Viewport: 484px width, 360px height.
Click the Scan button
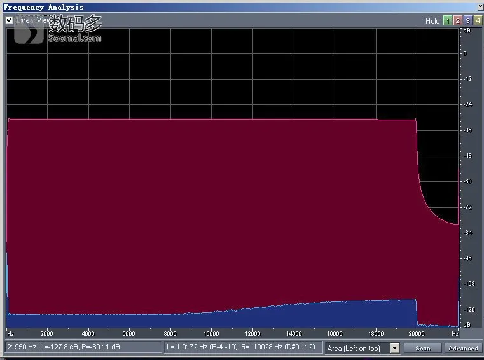point(423,349)
